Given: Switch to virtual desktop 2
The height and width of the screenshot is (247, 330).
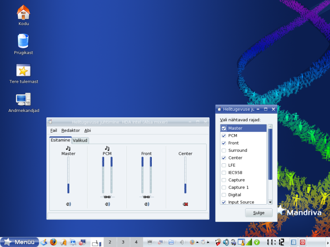Looking at the screenshot, I should click(x=110, y=242).
